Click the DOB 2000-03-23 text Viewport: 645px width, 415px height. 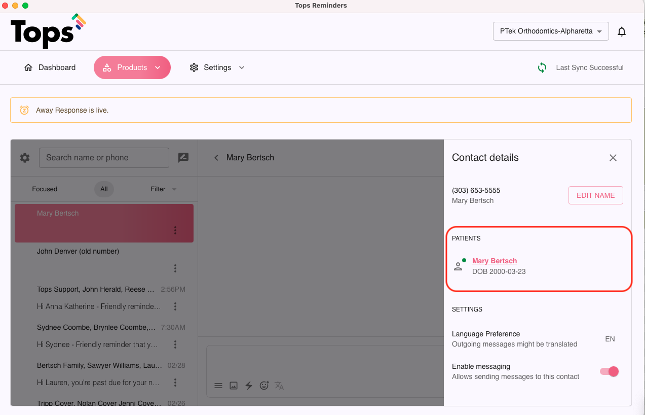coord(499,272)
